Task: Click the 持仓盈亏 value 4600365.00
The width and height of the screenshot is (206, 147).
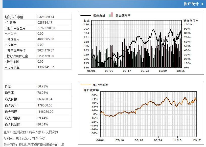Action: [x=46, y=39]
